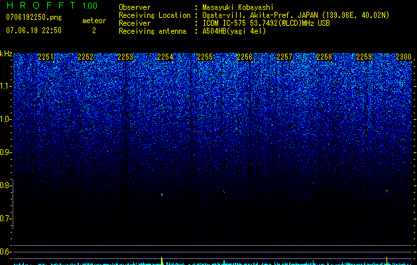Click the 'Observer' field label
This screenshot has height=265, width=417.
135,7
